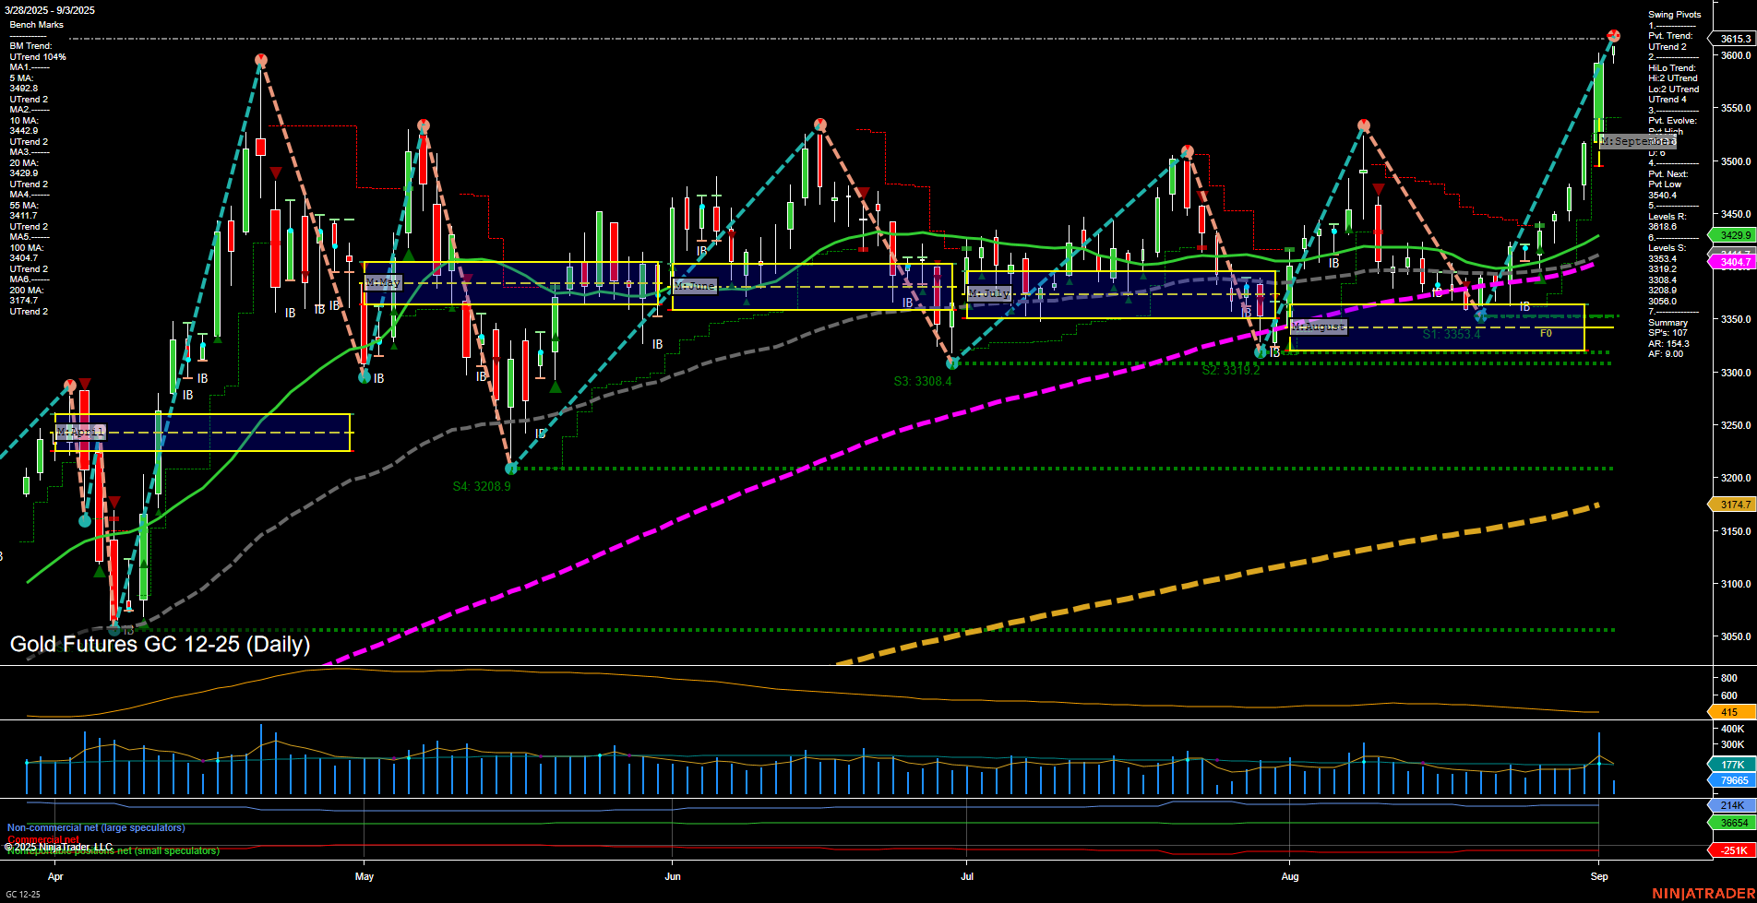Click the Pvt Low 3540.4 text entry

point(1663,190)
